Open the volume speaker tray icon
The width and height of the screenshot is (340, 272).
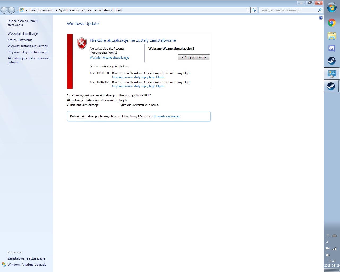click(x=328, y=255)
